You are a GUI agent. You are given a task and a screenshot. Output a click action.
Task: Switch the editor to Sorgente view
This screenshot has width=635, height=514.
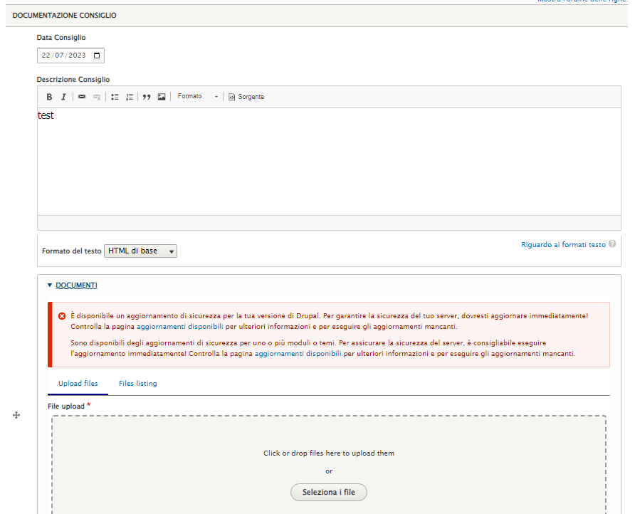click(x=246, y=97)
